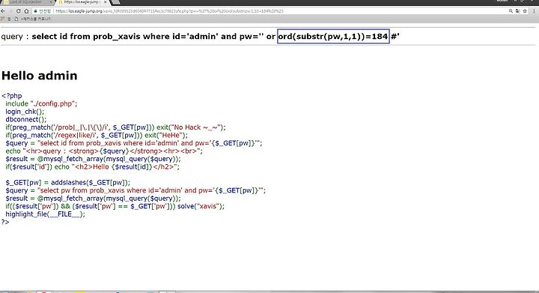This screenshot has width=539, height=293.
Task: Go back to the previous page
Action: (x=3, y=11)
